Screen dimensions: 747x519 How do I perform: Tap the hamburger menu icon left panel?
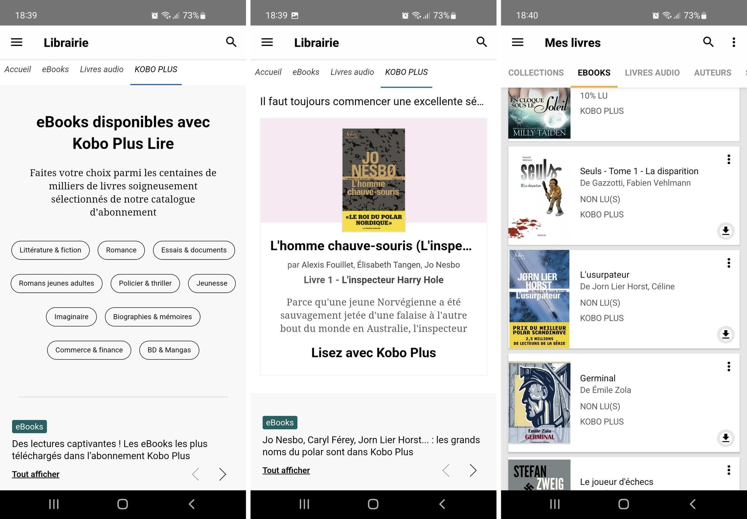[17, 42]
